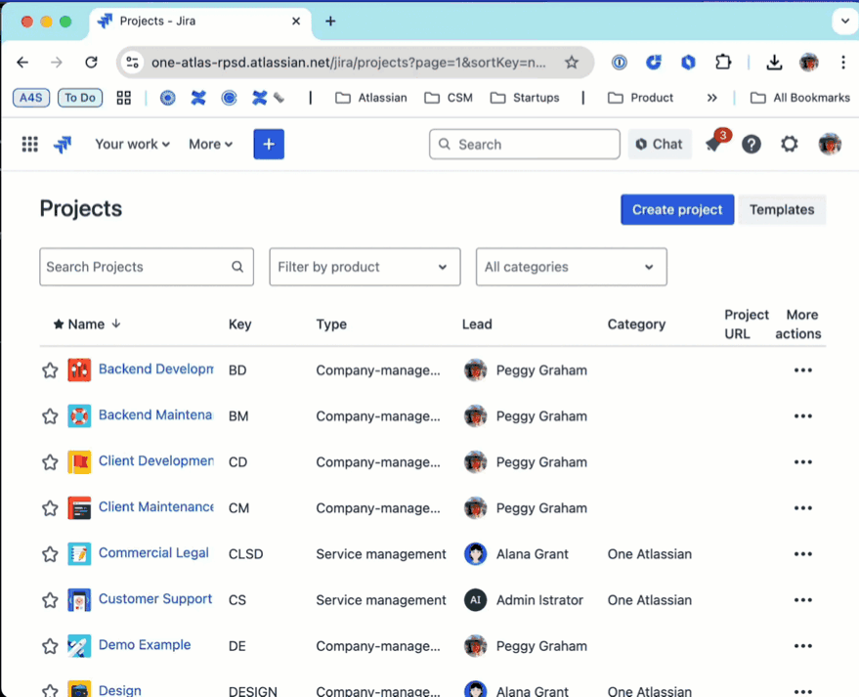Open the Jira settings gear icon
Screen dimensions: 859x697
789,144
